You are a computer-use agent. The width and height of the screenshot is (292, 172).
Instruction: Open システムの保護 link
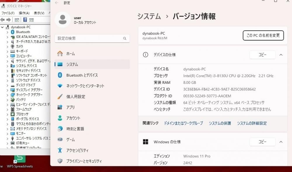[220, 123]
